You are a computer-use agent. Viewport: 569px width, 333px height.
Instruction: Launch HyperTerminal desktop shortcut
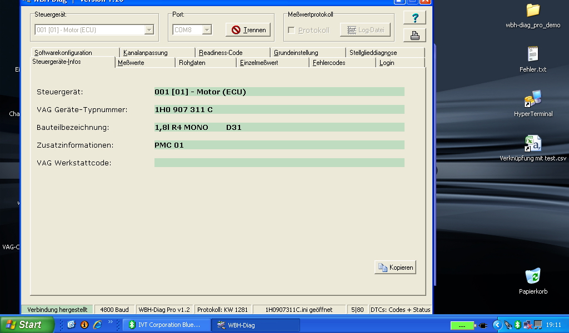tap(533, 104)
